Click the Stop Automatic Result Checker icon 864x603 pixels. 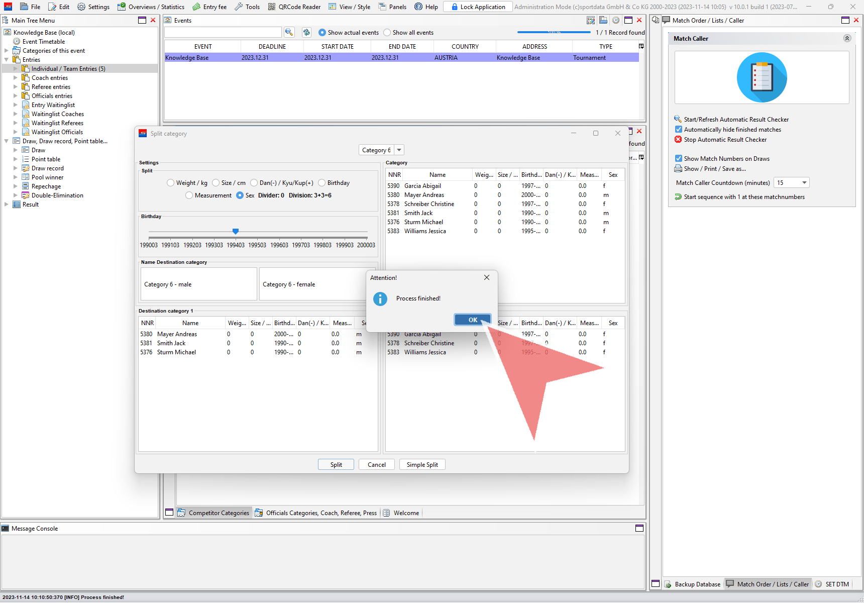(x=678, y=139)
